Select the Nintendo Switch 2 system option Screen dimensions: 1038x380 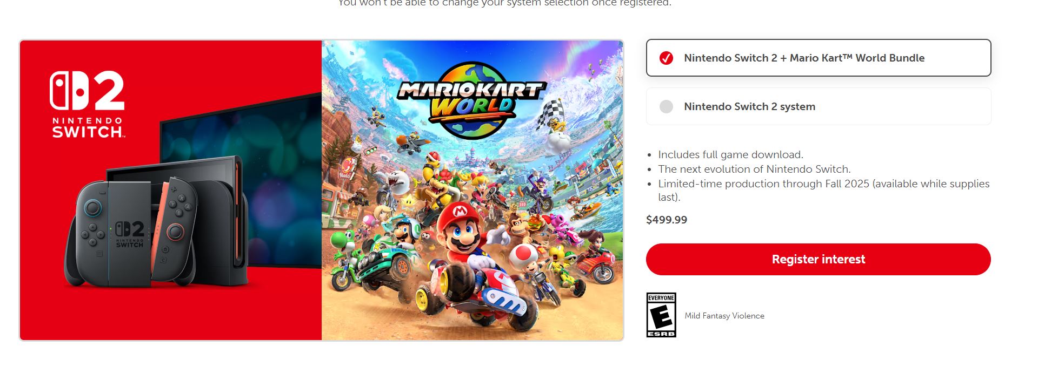(x=819, y=106)
